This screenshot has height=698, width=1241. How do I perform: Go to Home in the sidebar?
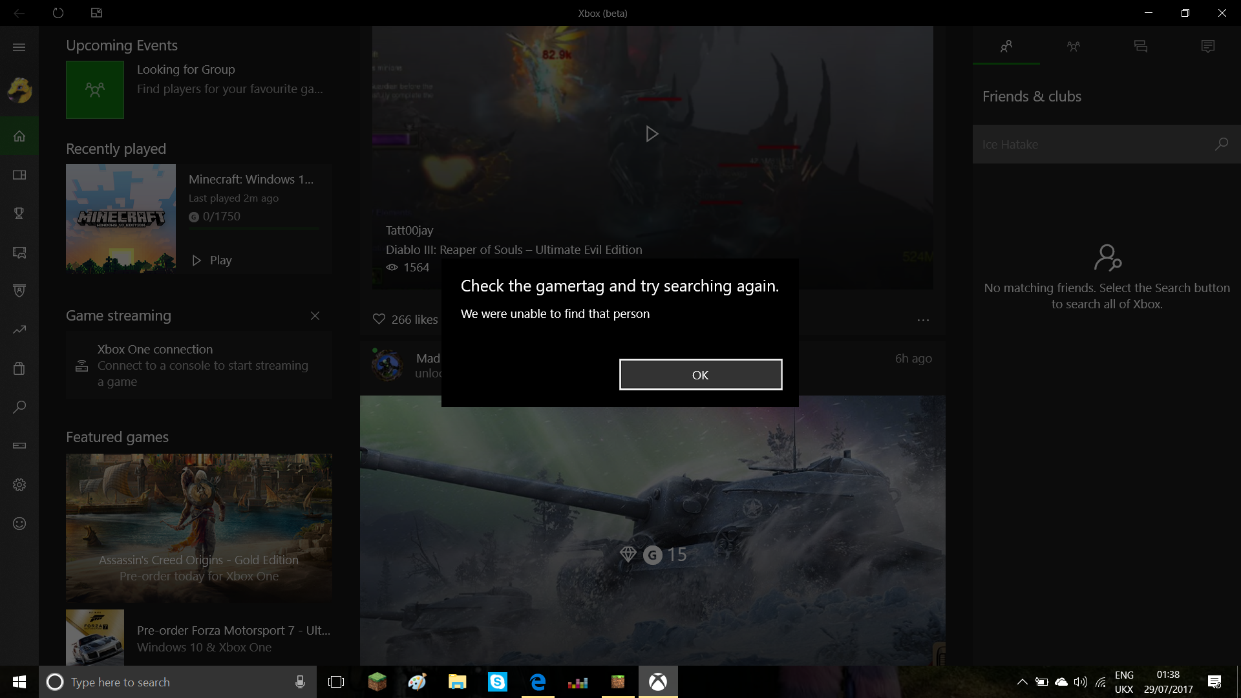(x=19, y=136)
